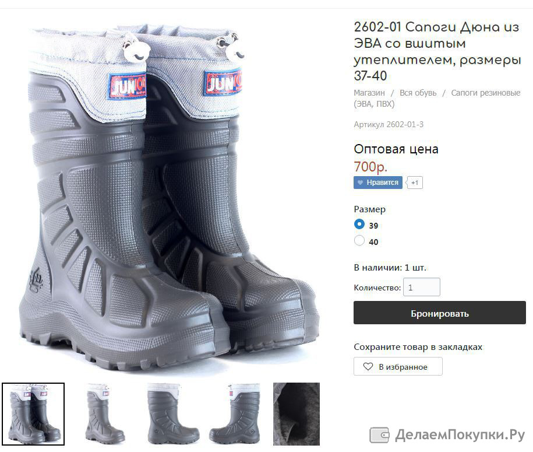Open the Сапоги резиновые breadcrumb link
This screenshot has width=533, height=452.
click(437, 98)
